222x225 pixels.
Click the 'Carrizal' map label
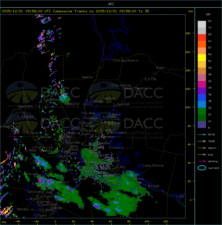79,179
